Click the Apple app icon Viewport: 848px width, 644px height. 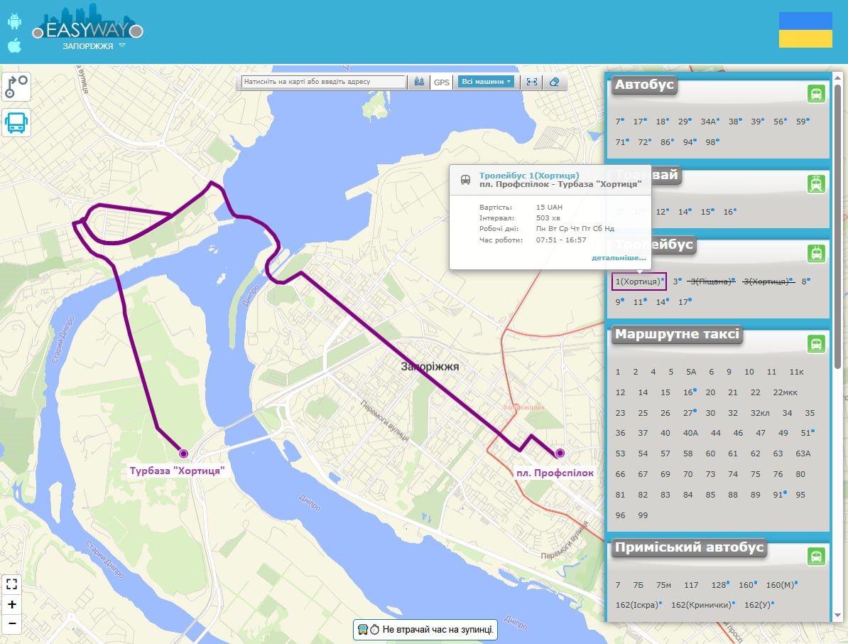[x=14, y=45]
